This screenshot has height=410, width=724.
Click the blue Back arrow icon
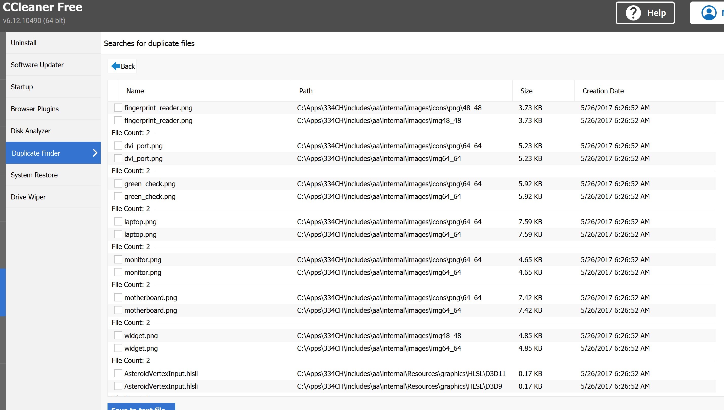(116, 66)
